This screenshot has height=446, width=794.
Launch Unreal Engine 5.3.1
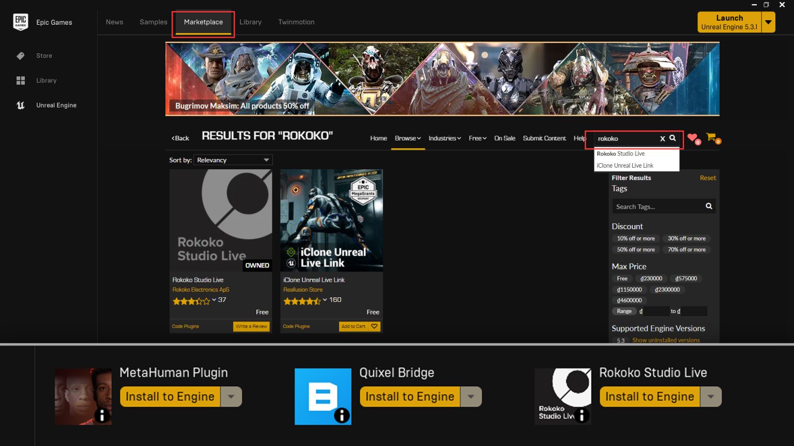pos(729,22)
